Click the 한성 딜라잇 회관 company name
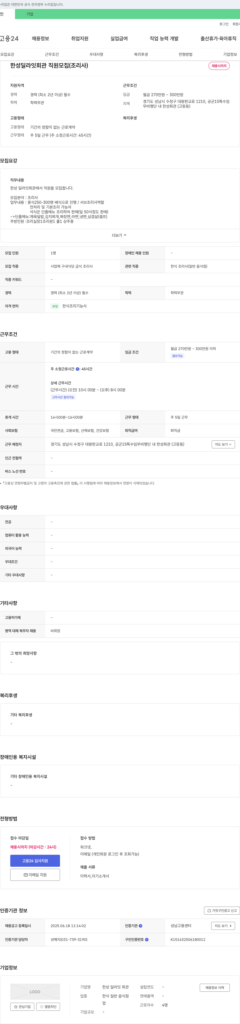The width and height of the screenshot is (240, 1024). [x=115, y=987]
